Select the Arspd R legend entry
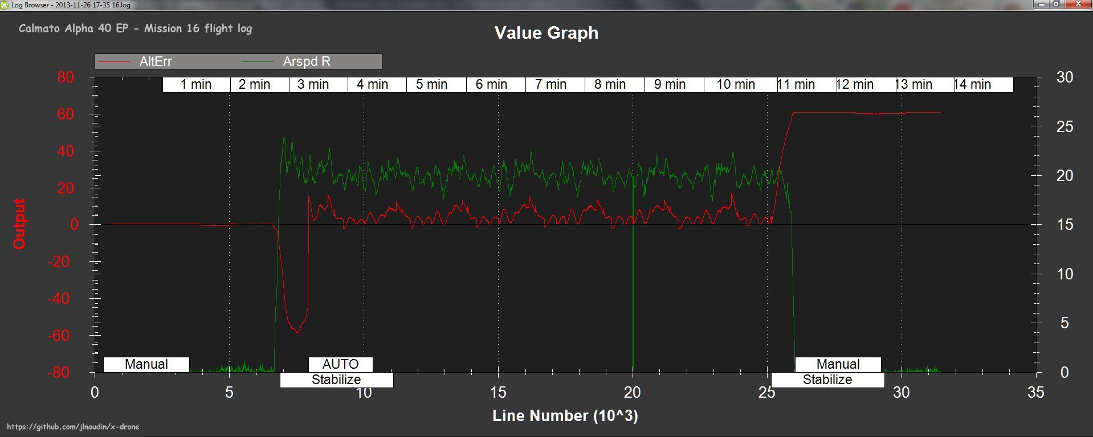The width and height of the screenshot is (1093, 437). point(286,61)
